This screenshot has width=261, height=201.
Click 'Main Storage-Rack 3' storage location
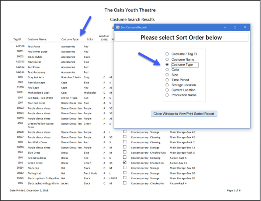click(182, 153)
